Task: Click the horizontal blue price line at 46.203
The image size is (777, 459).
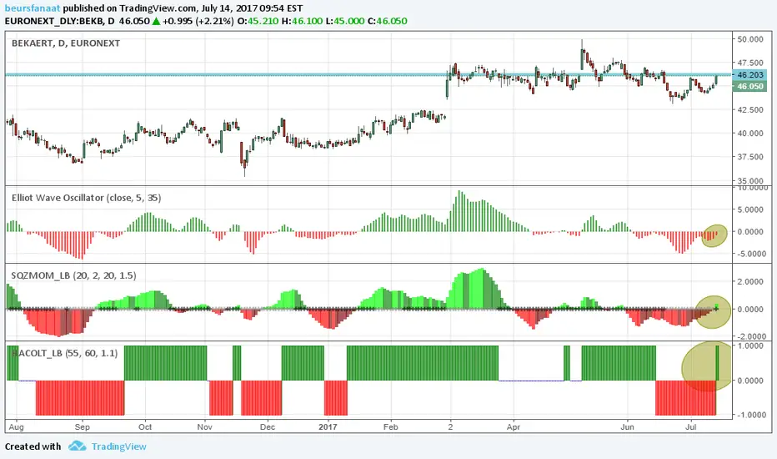Action: click(368, 75)
